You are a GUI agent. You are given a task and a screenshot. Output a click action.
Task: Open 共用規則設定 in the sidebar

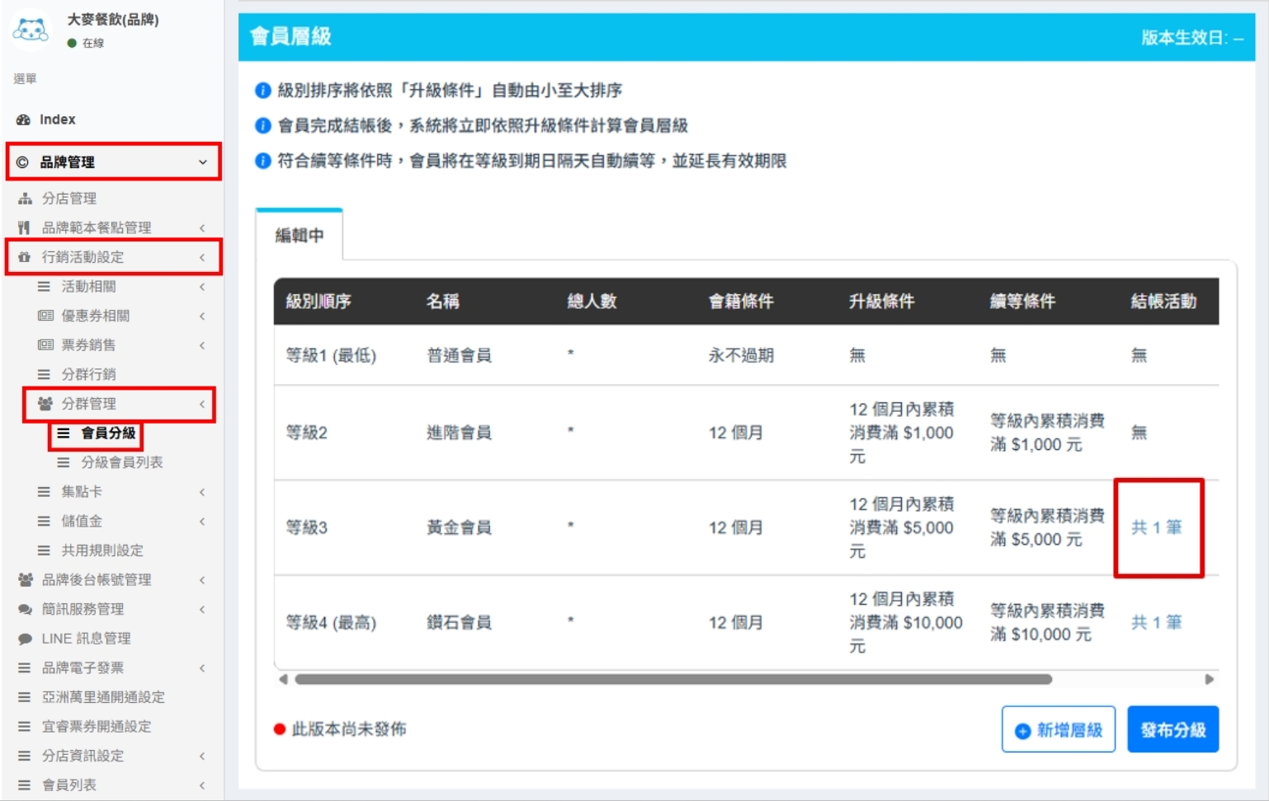tap(101, 550)
